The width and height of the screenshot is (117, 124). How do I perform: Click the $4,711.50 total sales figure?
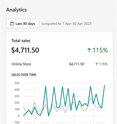pyautogui.click(x=25, y=50)
